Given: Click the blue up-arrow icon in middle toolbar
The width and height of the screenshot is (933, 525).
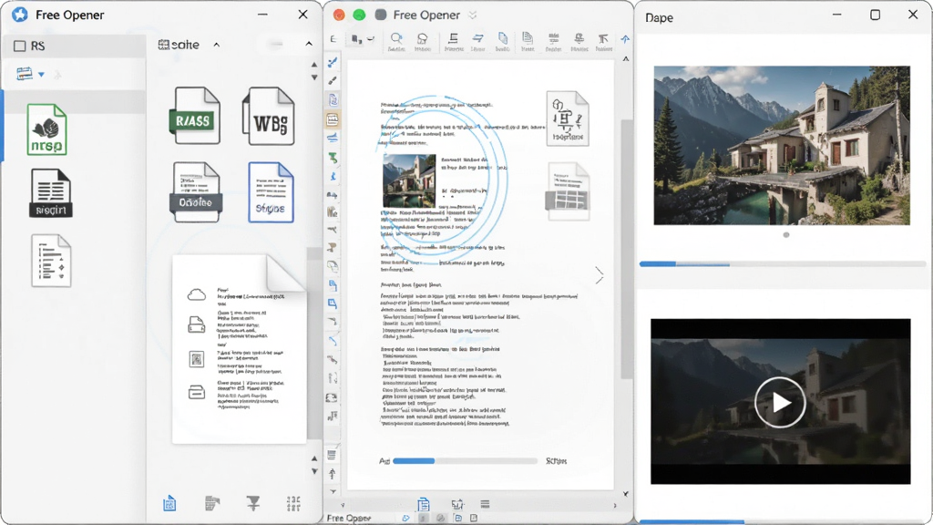Looking at the screenshot, I should click(625, 39).
